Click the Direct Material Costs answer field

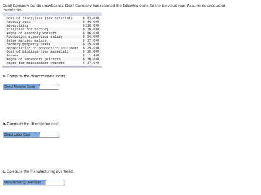(x=49, y=87)
